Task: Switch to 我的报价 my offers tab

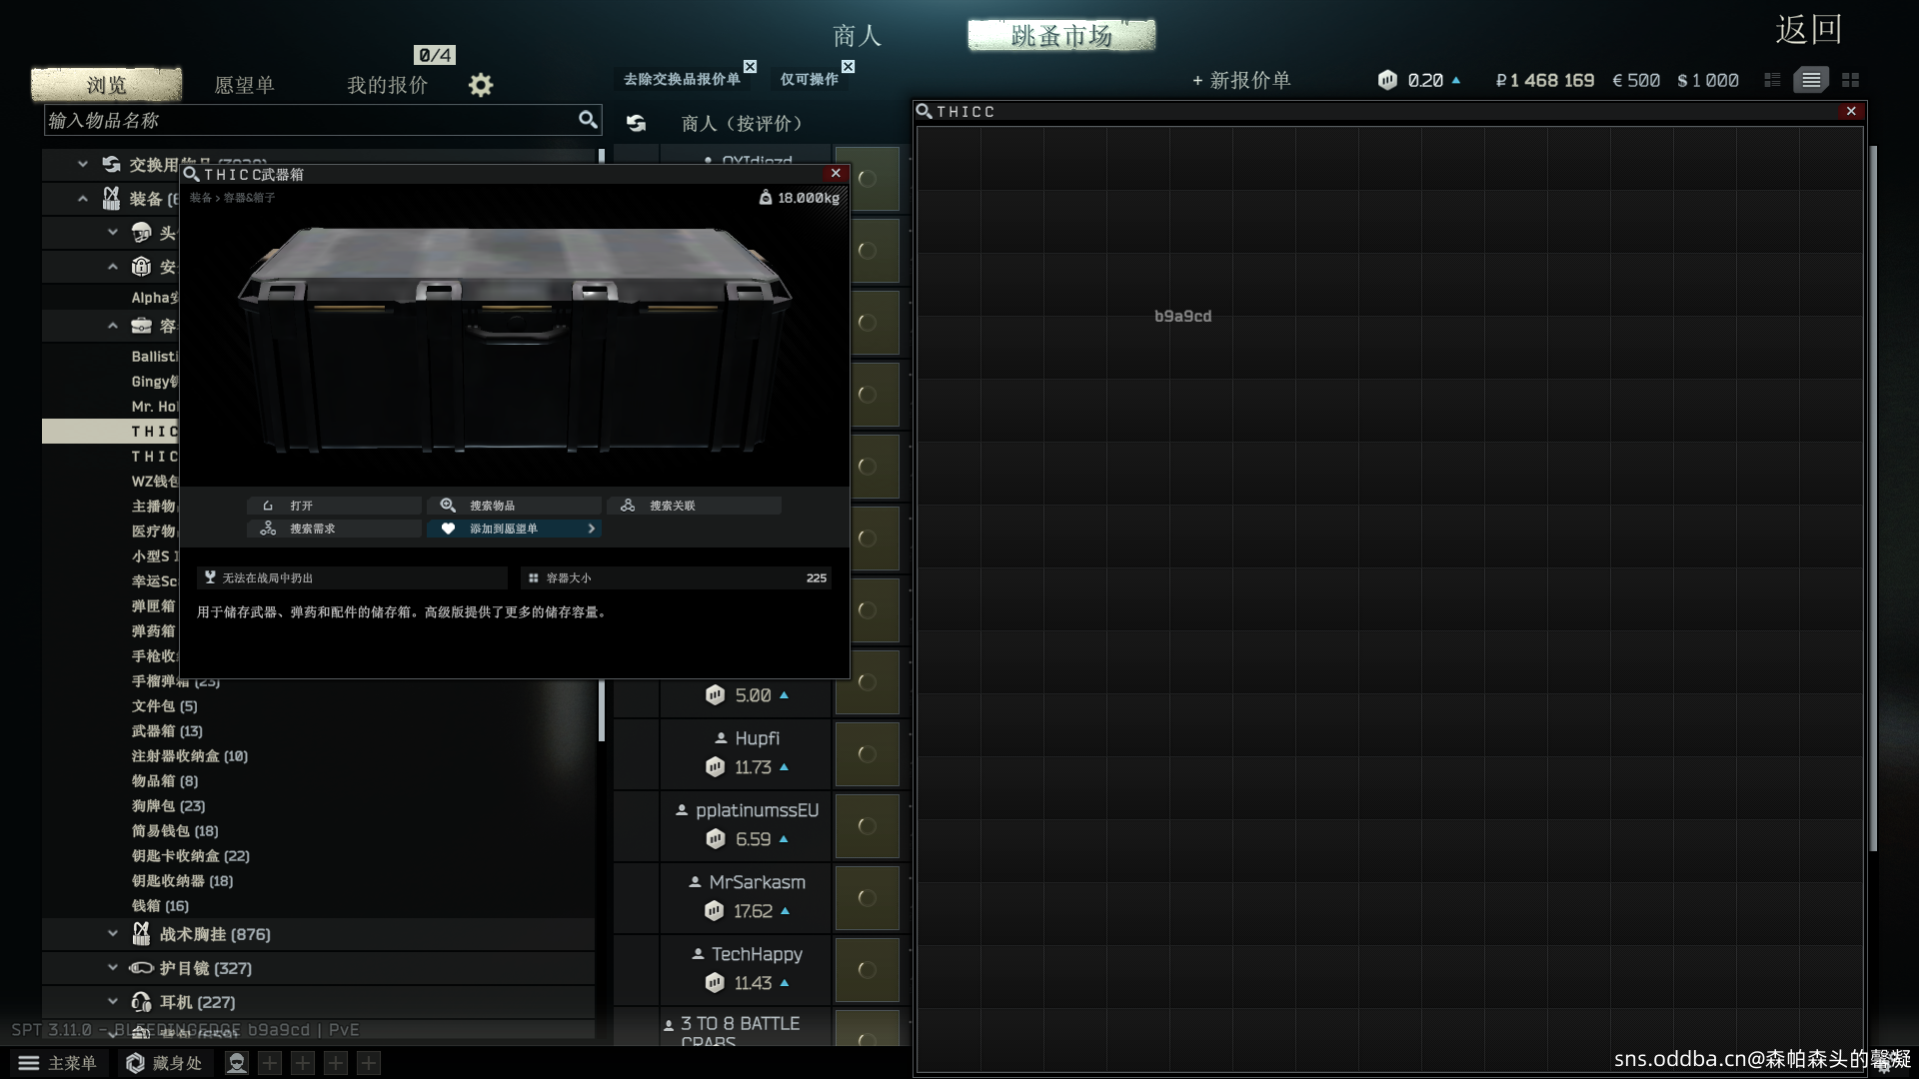Action: click(387, 85)
